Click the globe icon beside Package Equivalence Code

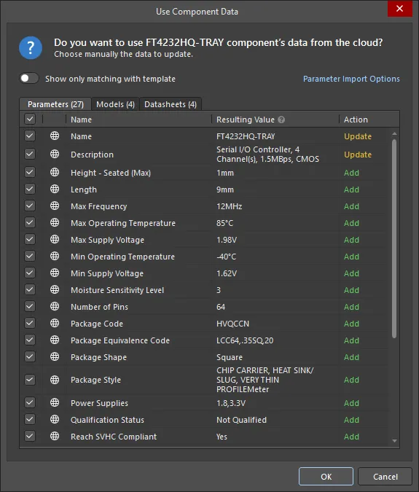point(55,340)
